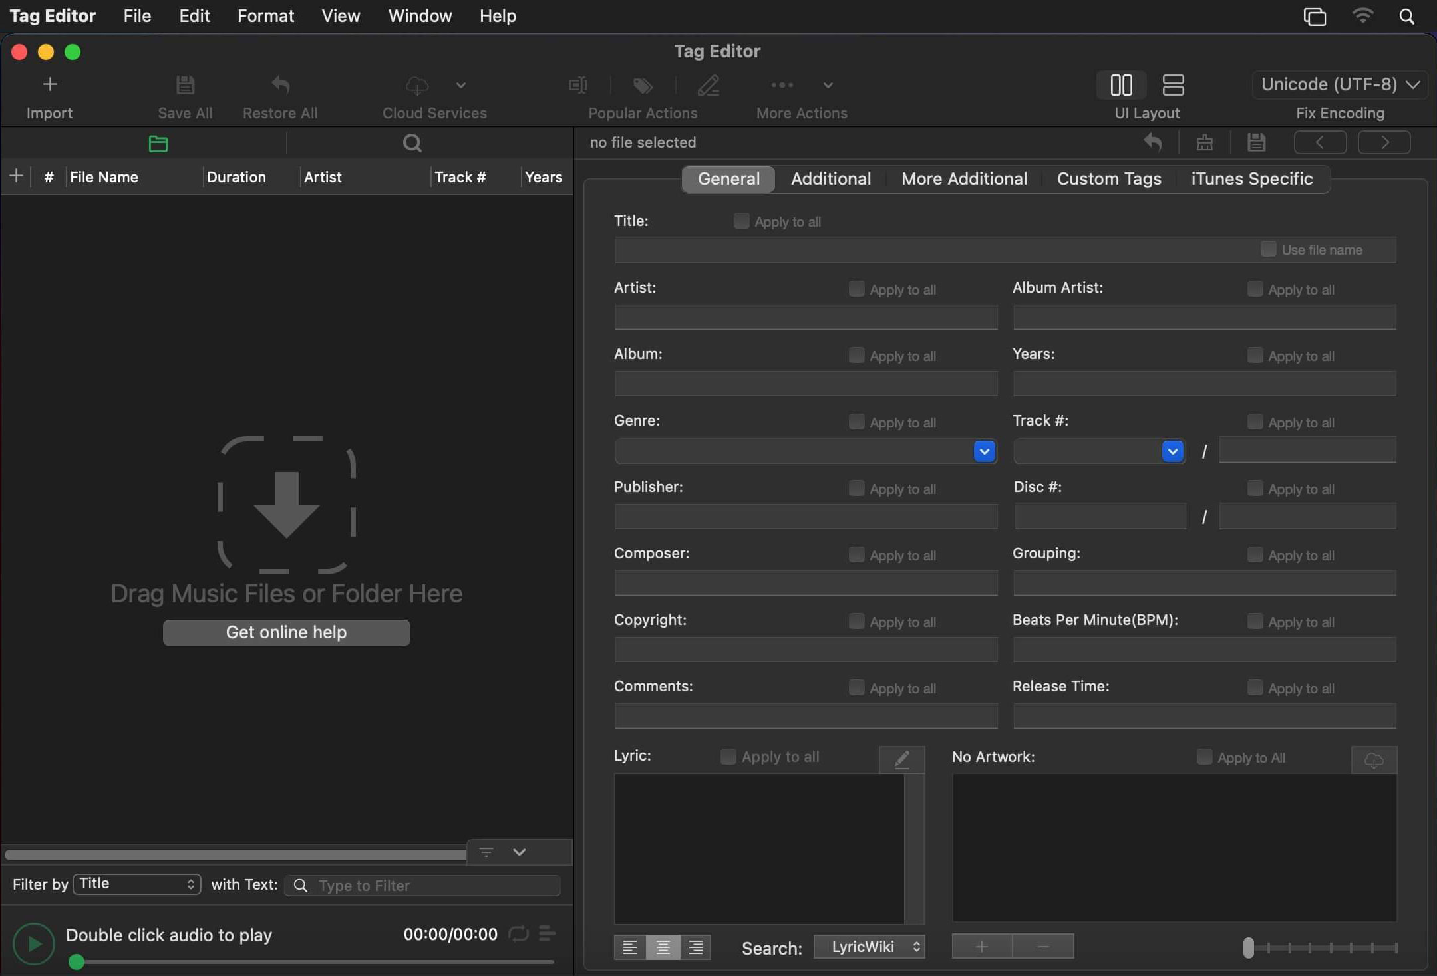Open Cloud Services
The image size is (1437, 976).
pyautogui.click(x=418, y=85)
